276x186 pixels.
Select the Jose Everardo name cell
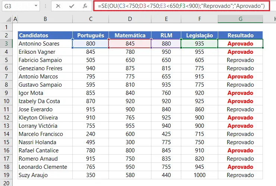[x=45, y=109]
